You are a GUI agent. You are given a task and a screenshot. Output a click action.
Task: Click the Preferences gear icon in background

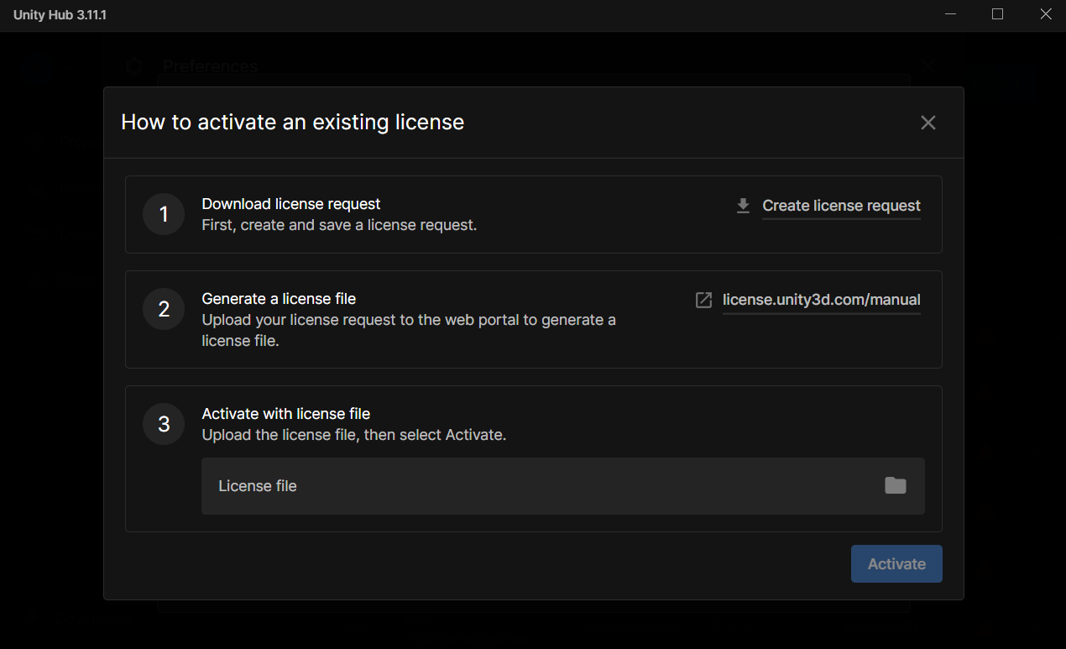(x=133, y=65)
